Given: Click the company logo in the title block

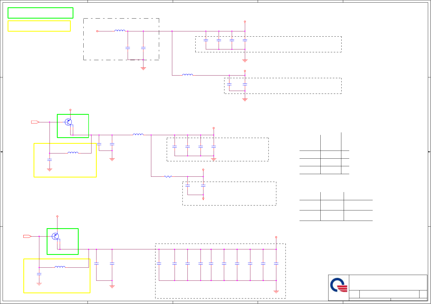Looking at the screenshot, I should 339,285.
